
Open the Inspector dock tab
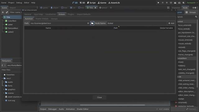click(x=176, y=8)
